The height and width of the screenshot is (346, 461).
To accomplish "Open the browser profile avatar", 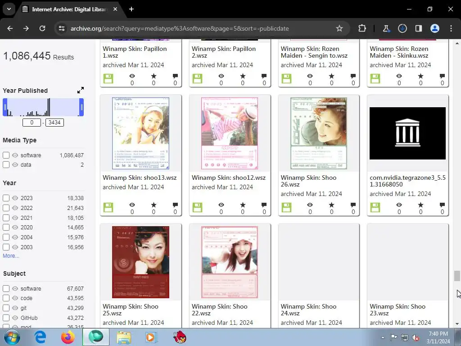I will (x=435, y=28).
